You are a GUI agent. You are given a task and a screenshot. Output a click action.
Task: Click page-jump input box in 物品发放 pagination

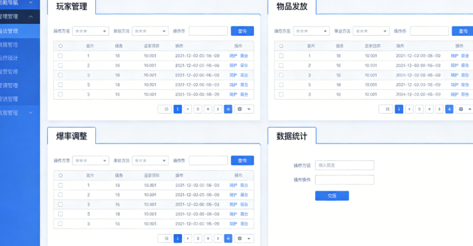386,109
